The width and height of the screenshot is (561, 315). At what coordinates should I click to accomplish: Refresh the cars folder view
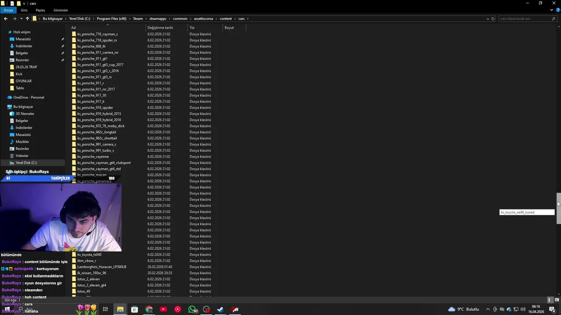coord(493,19)
